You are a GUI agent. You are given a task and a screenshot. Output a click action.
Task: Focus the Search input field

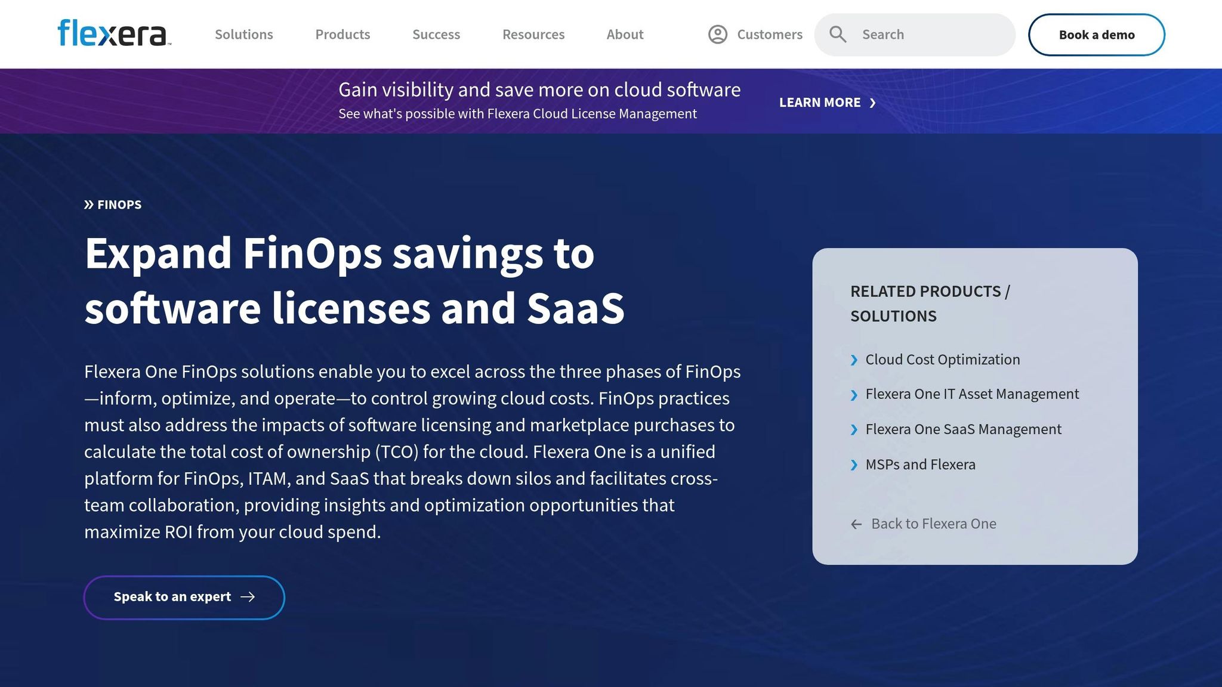(x=915, y=35)
